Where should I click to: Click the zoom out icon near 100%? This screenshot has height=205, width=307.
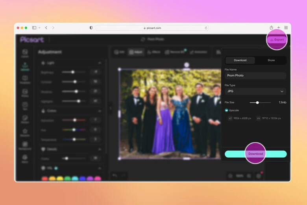click(230, 176)
